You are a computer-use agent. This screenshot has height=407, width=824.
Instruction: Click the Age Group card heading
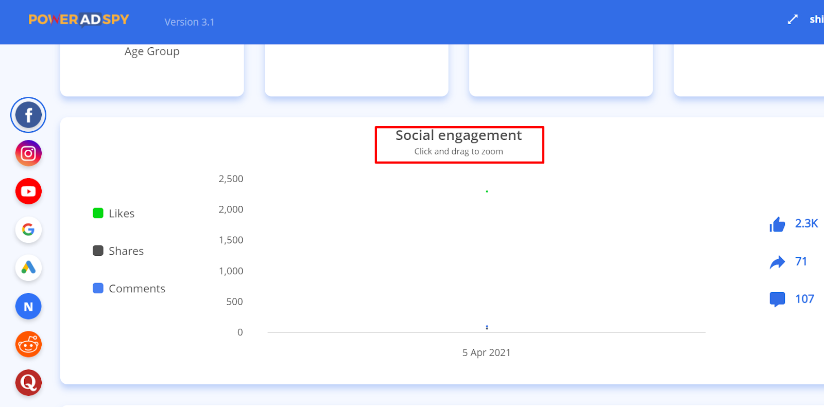(x=152, y=51)
